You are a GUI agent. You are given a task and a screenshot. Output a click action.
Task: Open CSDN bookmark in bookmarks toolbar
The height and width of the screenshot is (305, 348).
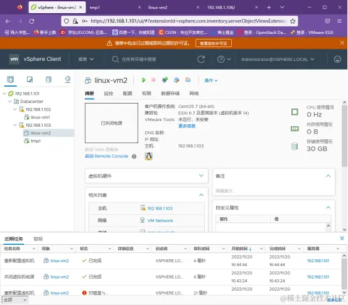(183, 33)
